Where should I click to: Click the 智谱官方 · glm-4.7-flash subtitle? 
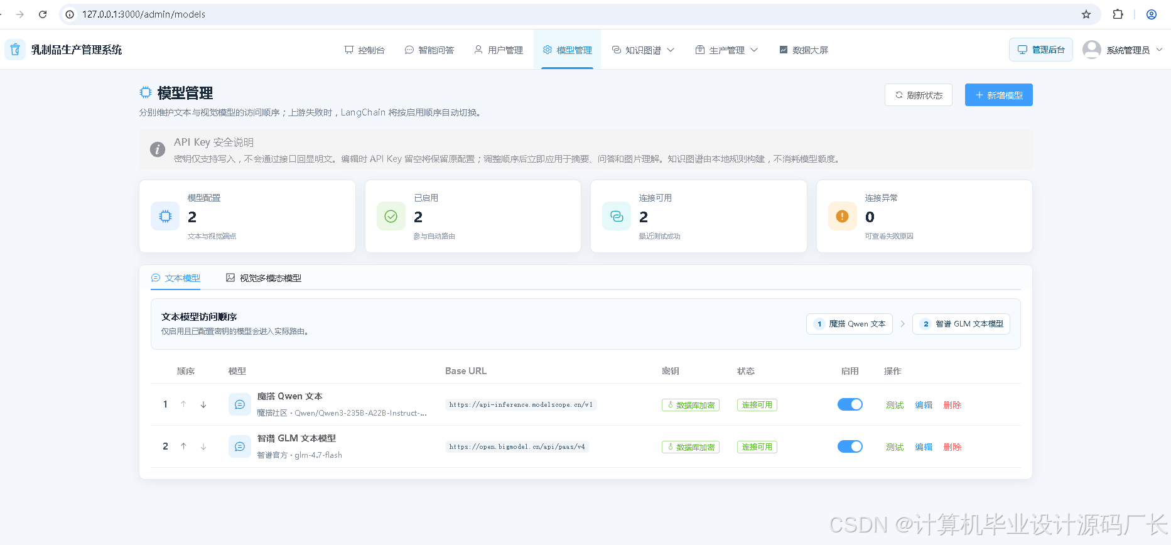299,455
